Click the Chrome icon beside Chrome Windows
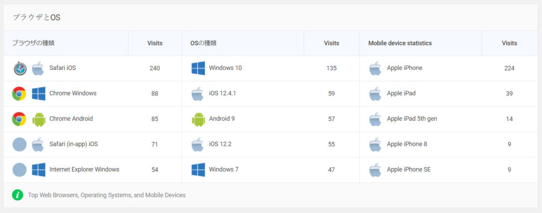The width and height of the screenshot is (542, 213). [x=19, y=93]
